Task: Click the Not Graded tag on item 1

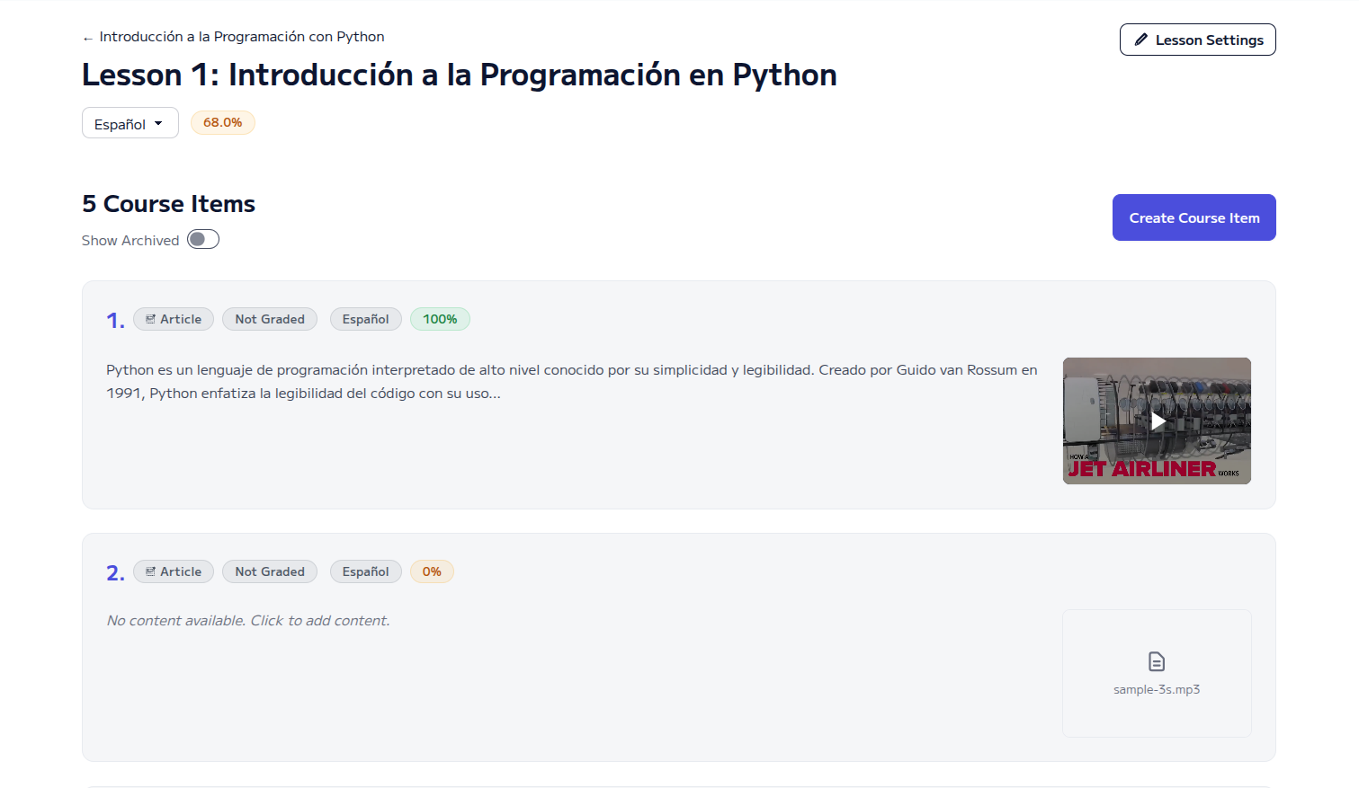Action: coord(270,319)
